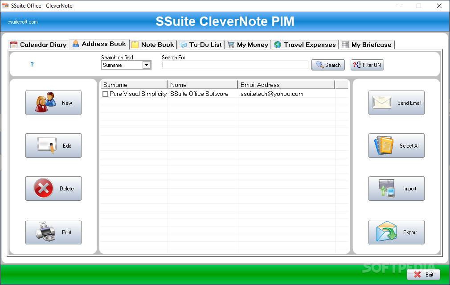Click the Edit button label
Screen dimensions: 450x285
pos(67,146)
